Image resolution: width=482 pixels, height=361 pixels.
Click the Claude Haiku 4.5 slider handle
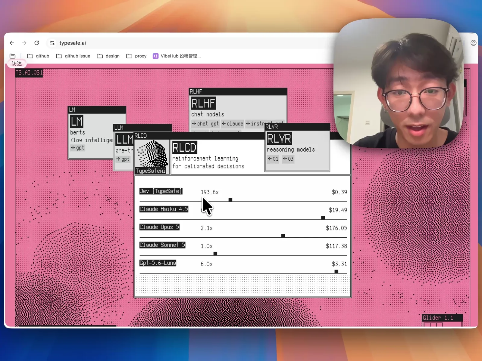(323, 218)
